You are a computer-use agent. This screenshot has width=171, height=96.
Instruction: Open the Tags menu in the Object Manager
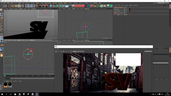click(131, 5)
